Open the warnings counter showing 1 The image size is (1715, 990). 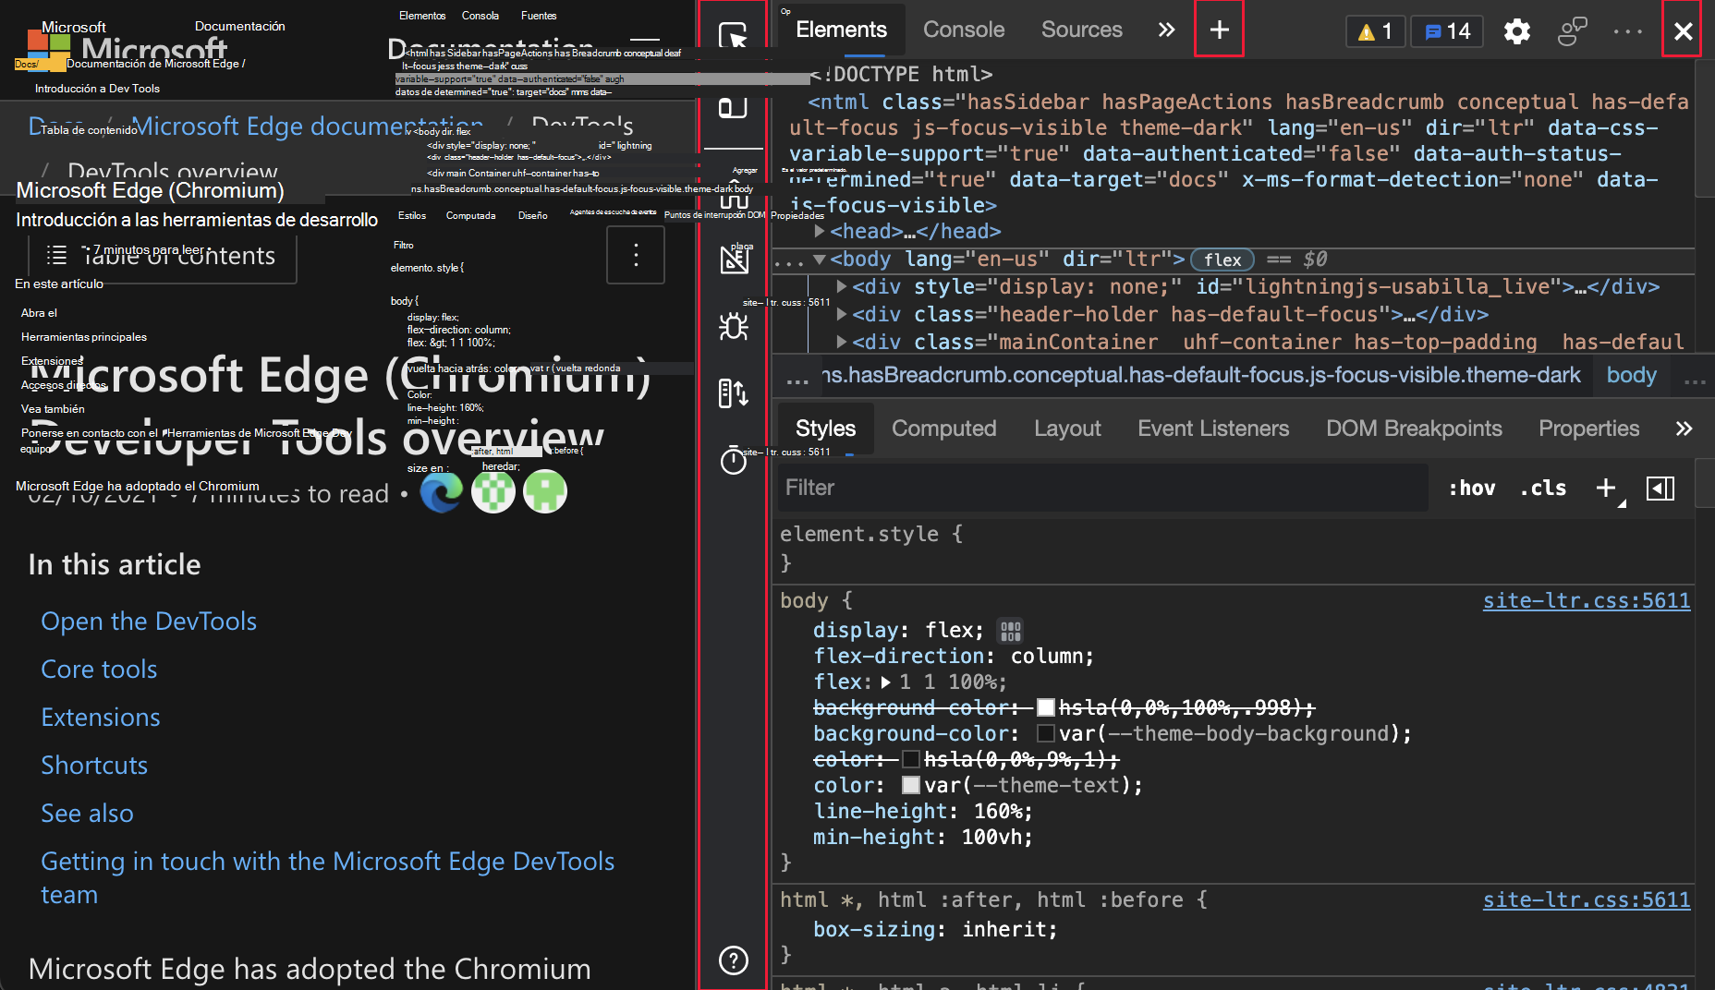point(1375,31)
